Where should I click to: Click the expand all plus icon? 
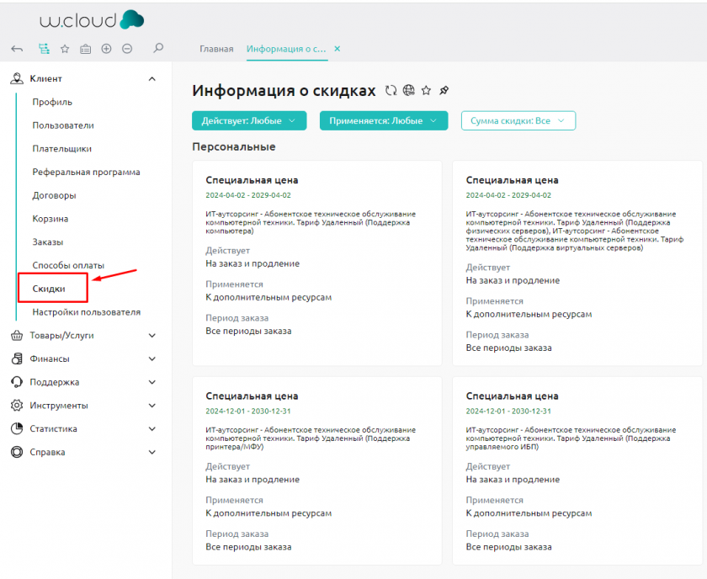point(106,49)
